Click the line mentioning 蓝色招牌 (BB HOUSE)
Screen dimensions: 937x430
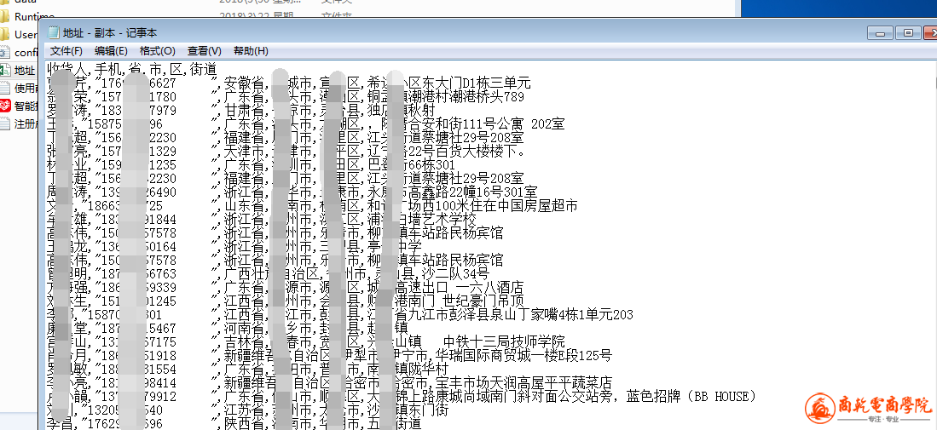402,397
